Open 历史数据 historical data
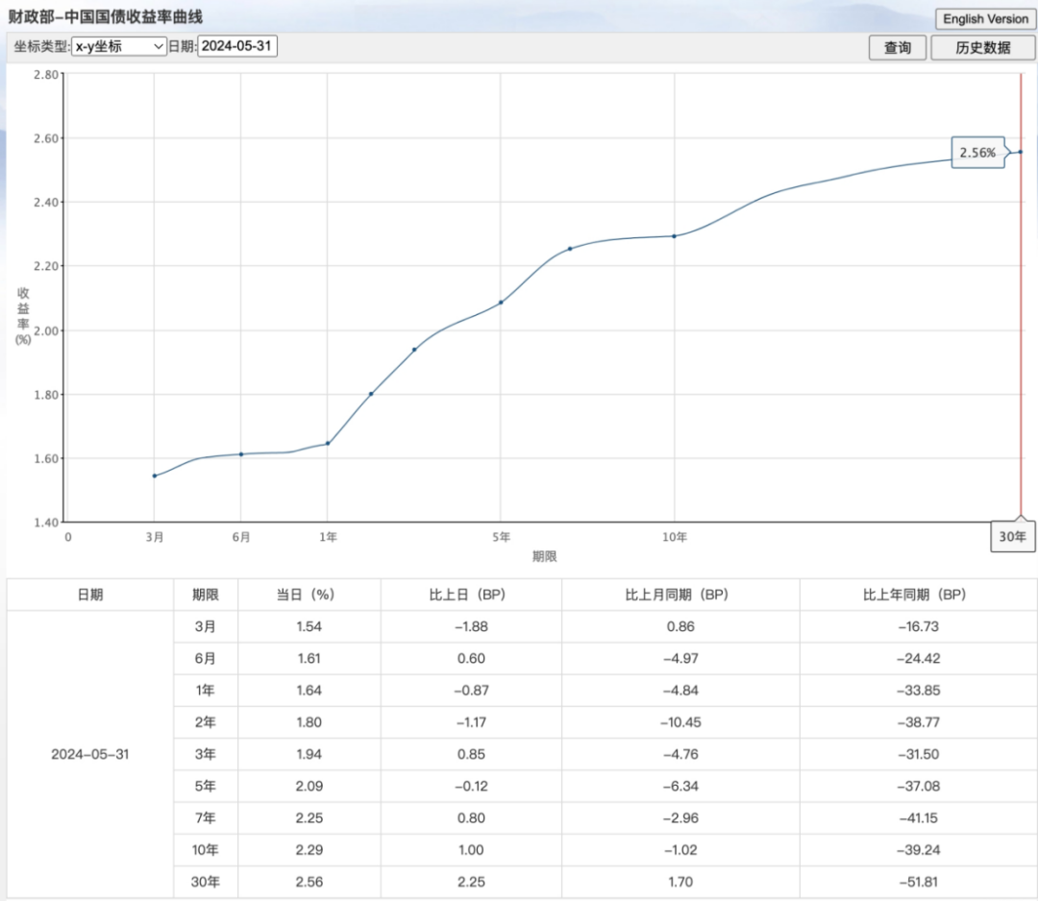Image resolution: width=1038 pixels, height=901 pixels. [982, 48]
